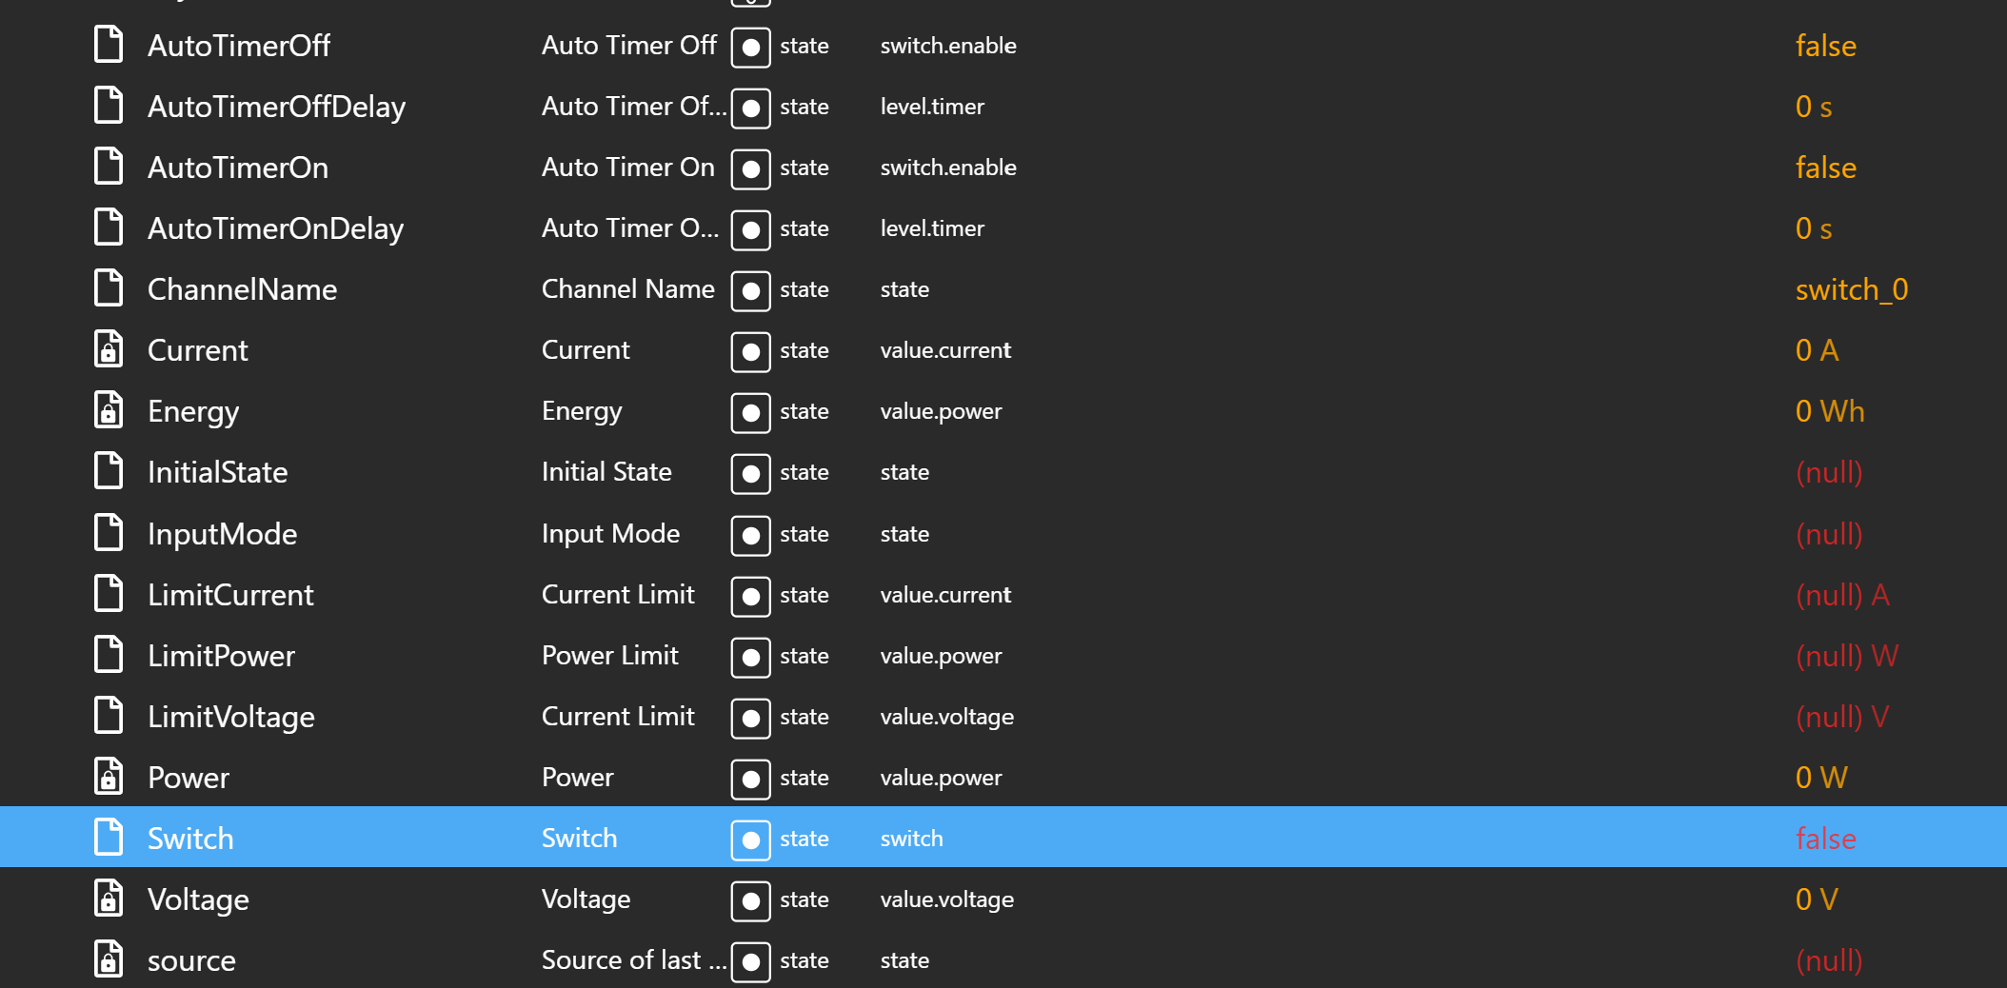Click the document icon beside LimitVoltage
The height and width of the screenshot is (988, 2007).
tap(108, 716)
